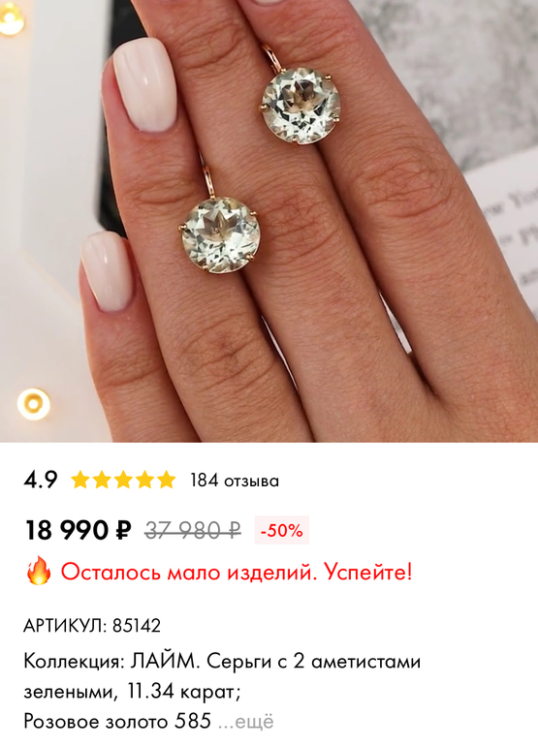Click the collection name "ЛАЙМ"
Screen dimensions: 538x746
tap(163, 662)
